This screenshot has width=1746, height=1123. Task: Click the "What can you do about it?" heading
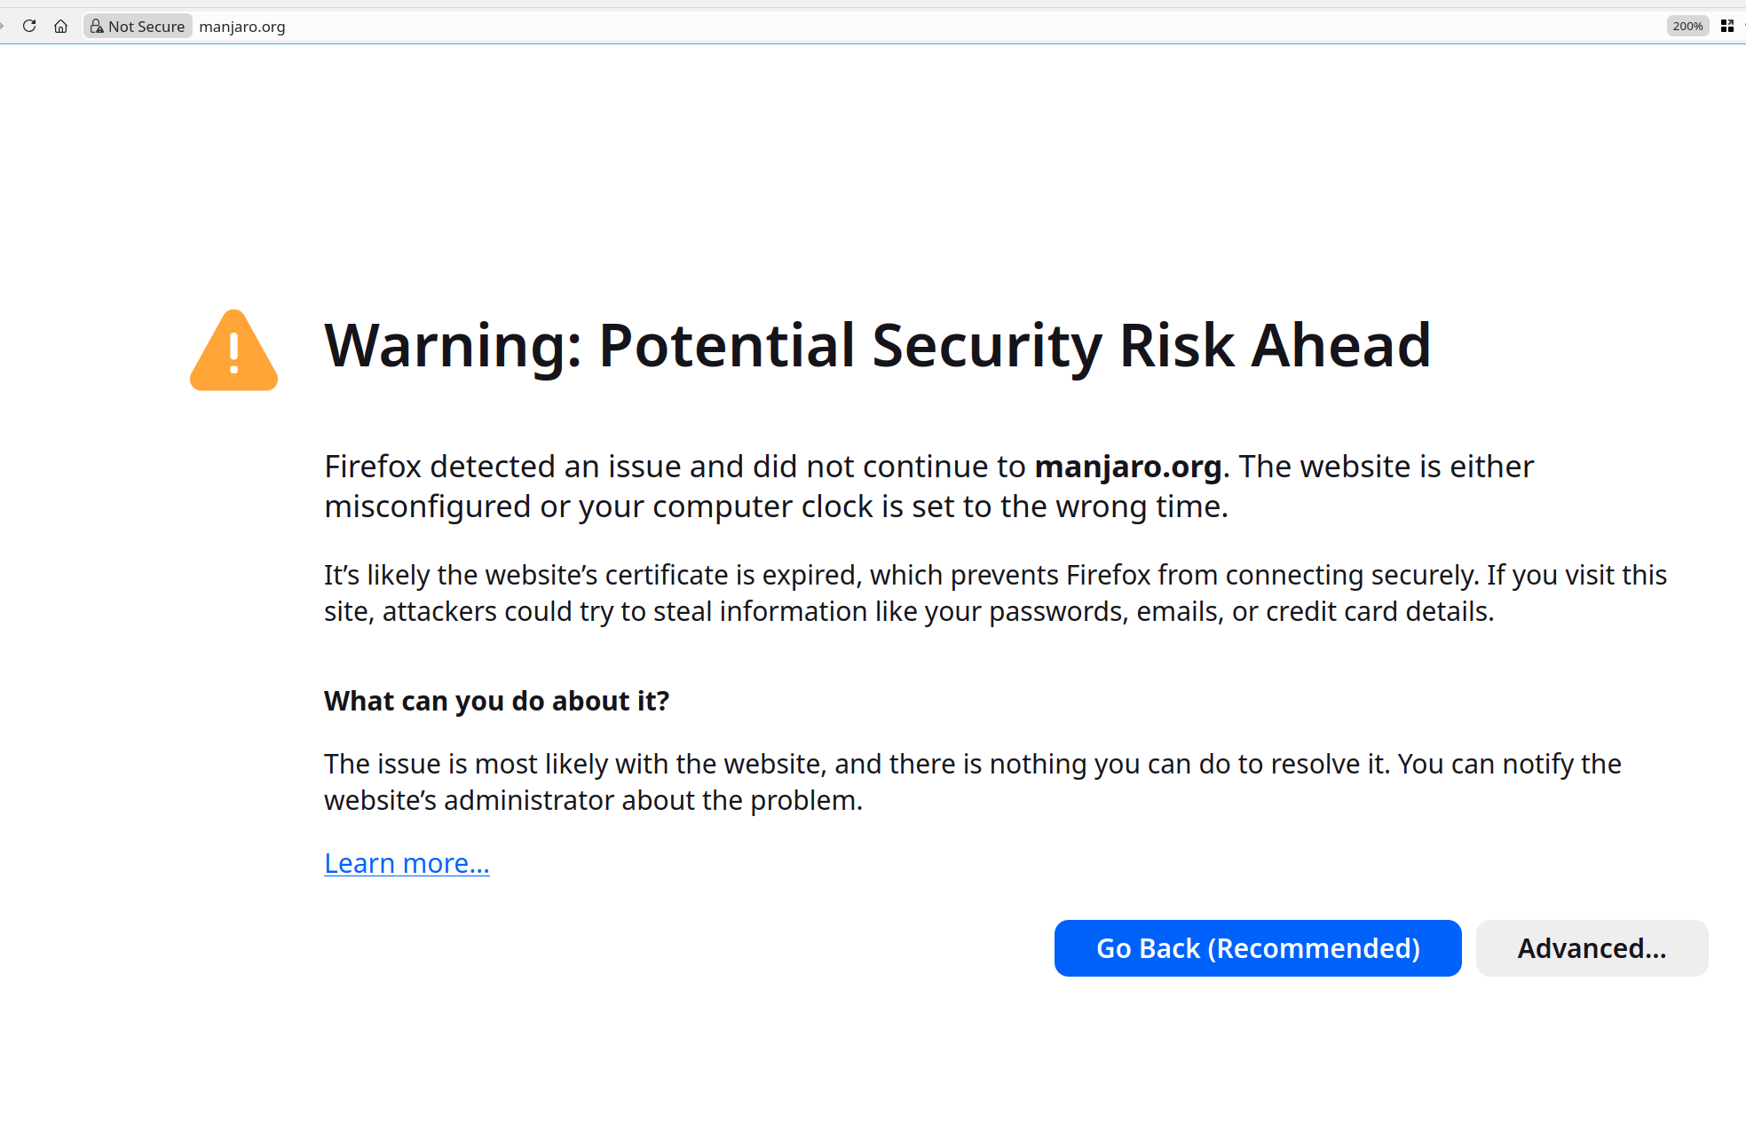click(496, 701)
